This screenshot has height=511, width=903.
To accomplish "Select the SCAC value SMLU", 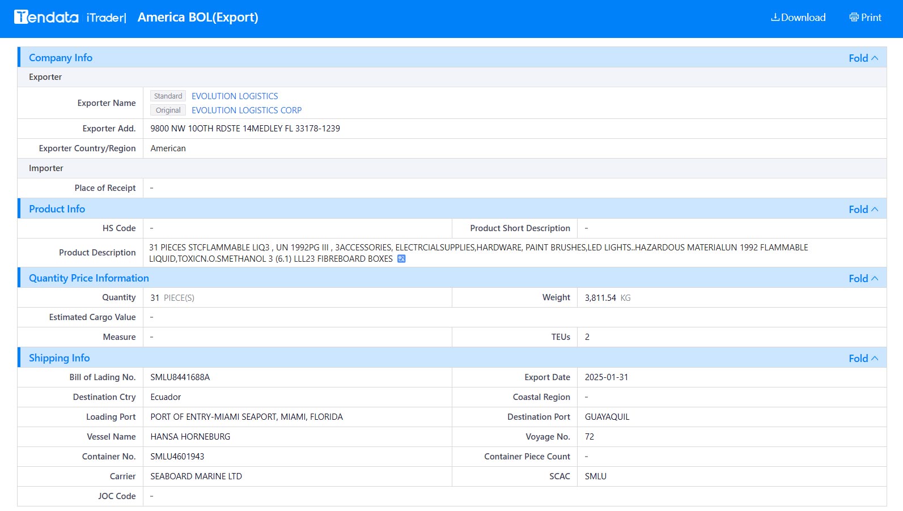I will pos(596,476).
